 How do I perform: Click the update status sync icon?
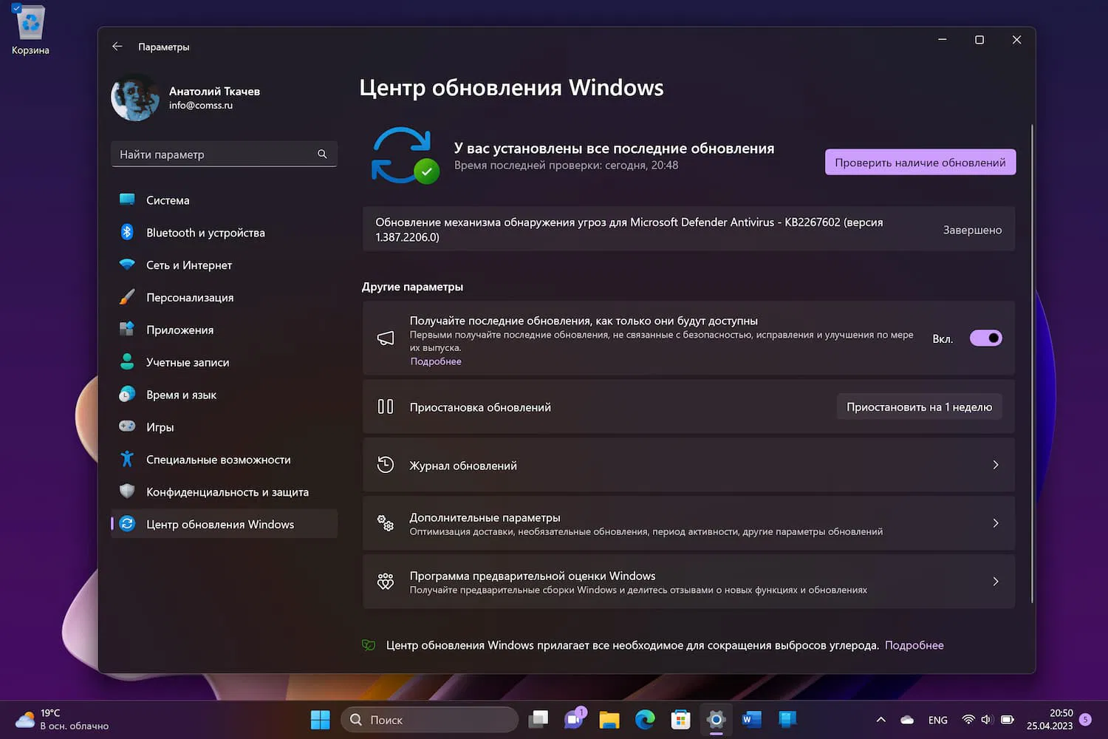tap(405, 155)
